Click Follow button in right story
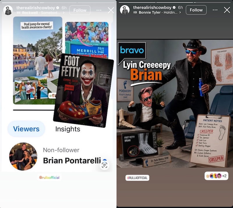 click(196, 10)
